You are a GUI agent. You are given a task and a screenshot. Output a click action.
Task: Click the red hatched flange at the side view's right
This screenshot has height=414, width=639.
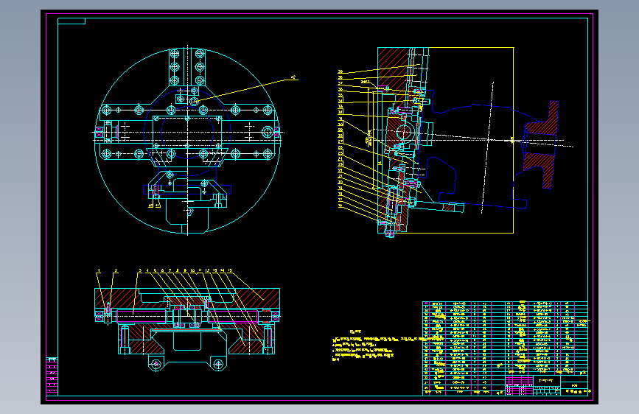[x=541, y=145]
